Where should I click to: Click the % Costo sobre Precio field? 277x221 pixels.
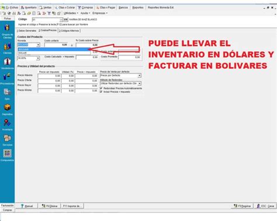point(87,45)
